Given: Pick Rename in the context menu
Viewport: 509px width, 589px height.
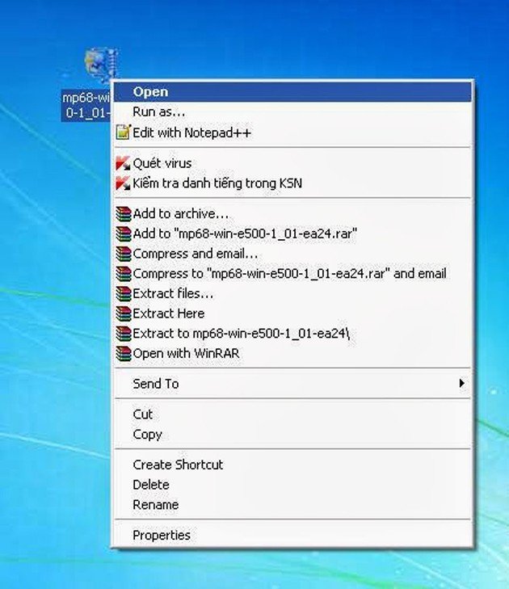Looking at the screenshot, I should [155, 505].
